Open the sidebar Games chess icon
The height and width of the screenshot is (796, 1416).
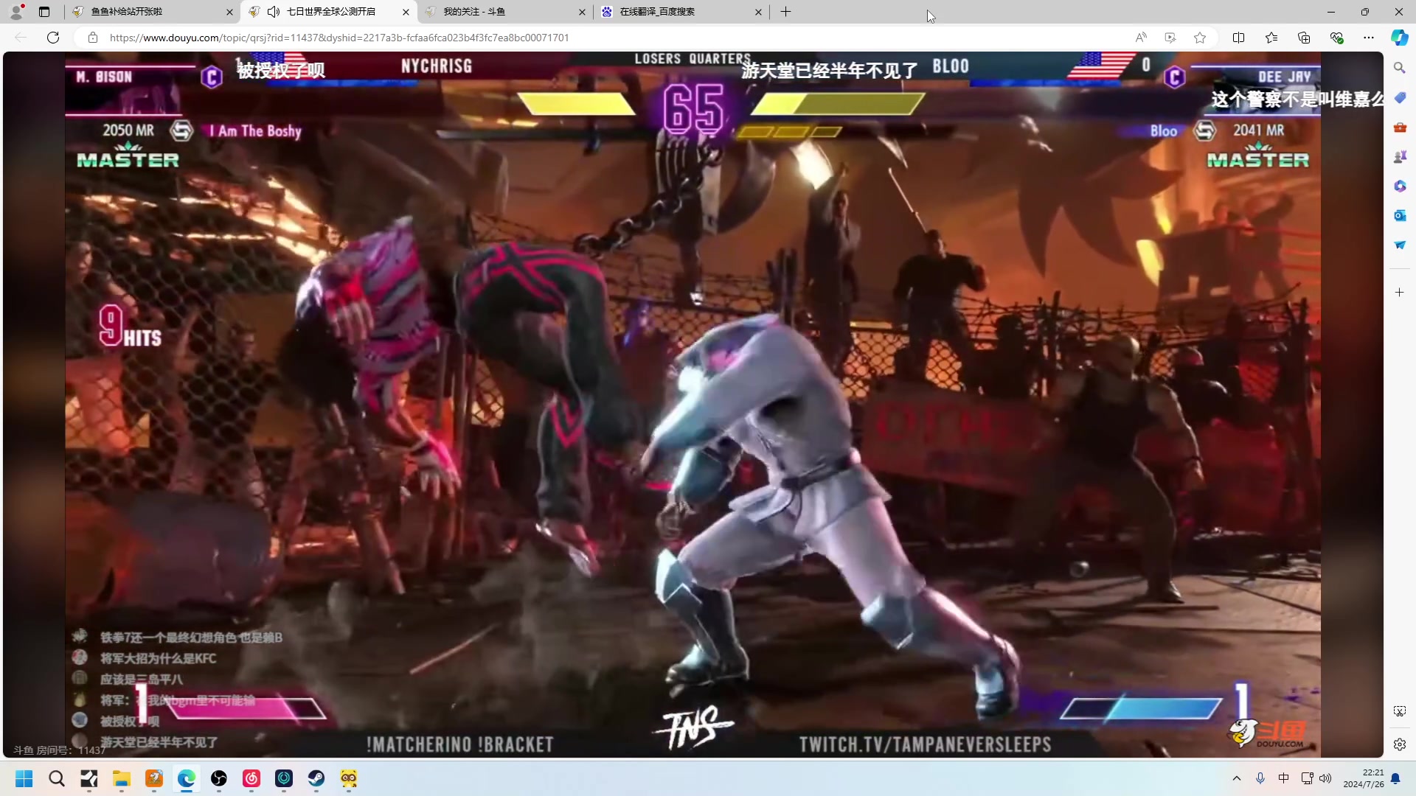pos(1400,156)
